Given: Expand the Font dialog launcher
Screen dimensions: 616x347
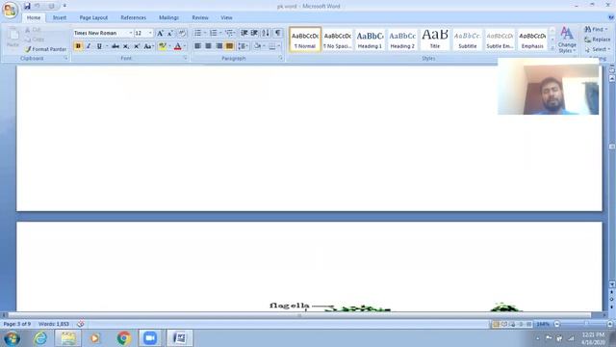Looking at the screenshot, I should tap(185, 58).
